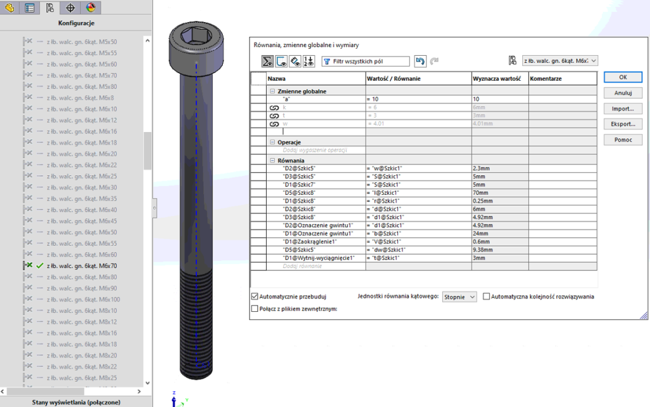Open the ConfigurationManager tab

(50, 8)
